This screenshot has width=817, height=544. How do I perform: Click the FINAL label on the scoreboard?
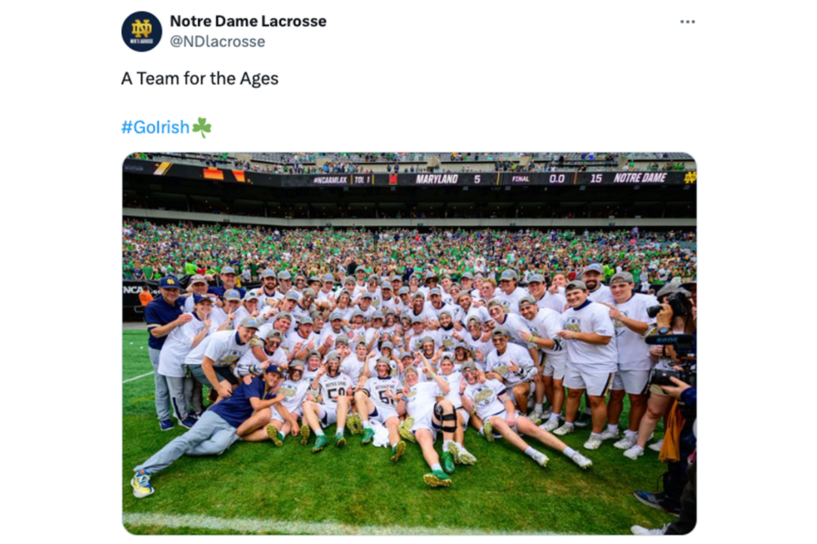point(521,179)
